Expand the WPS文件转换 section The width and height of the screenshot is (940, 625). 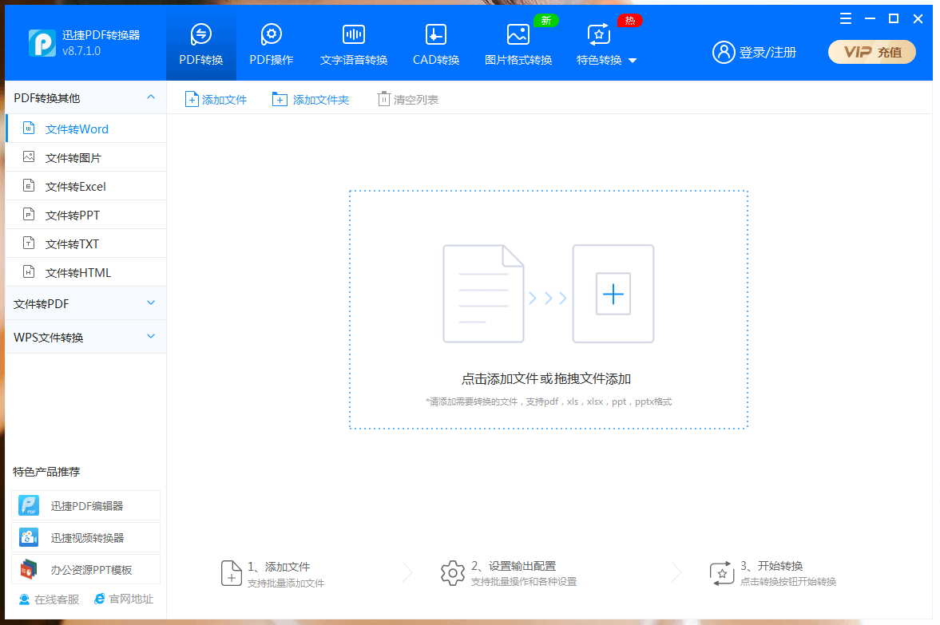[x=151, y=337]
